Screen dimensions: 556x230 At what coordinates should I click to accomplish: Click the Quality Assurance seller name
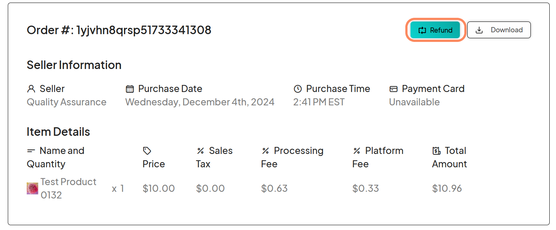(x=67, y=102)
